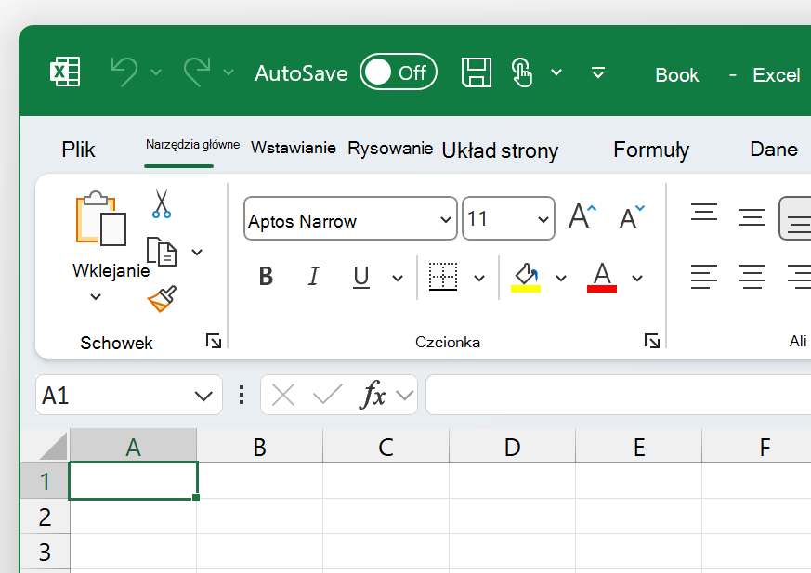Click into the formula bar input
This screenshot has width=811, height=573.
618,395
